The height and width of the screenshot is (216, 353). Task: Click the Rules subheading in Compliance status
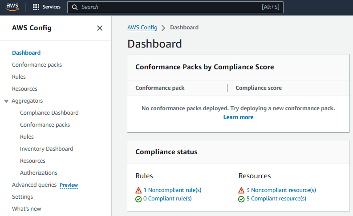[x=144, y=176]
